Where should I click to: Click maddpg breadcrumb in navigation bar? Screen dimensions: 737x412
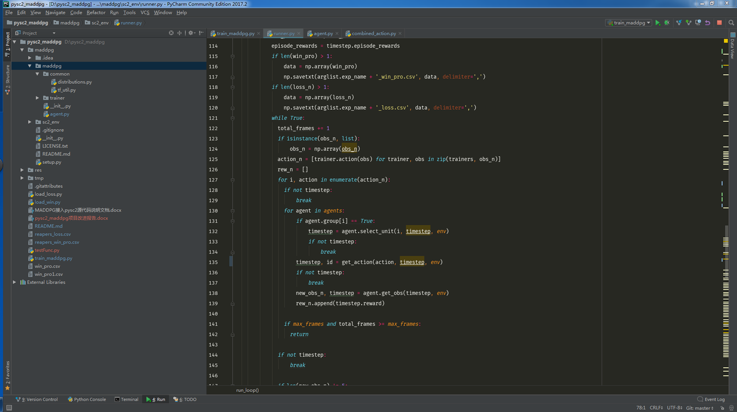pyautogui.click(x=66, y=23)
